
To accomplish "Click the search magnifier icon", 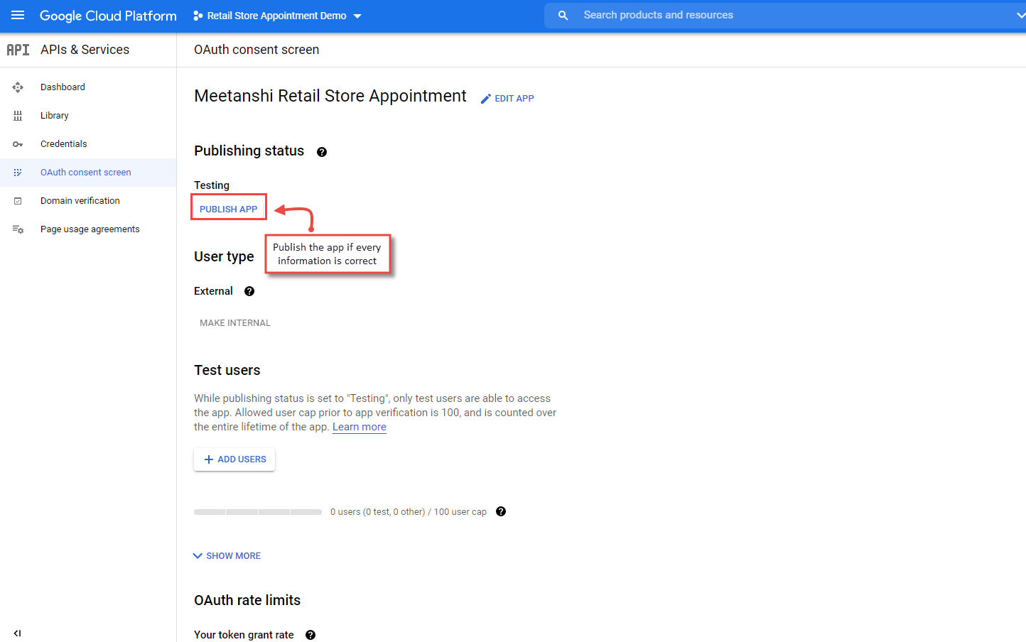I will pos(563,15).
